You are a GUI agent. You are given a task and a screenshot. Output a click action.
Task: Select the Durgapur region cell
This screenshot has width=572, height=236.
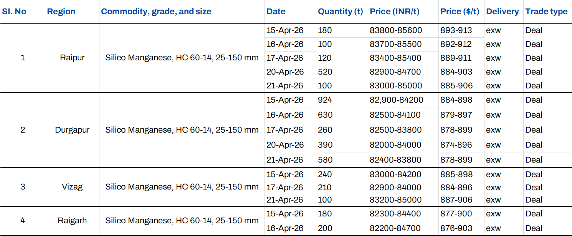(72, 130)
